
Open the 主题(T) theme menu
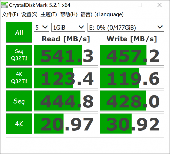coord(49,14)
